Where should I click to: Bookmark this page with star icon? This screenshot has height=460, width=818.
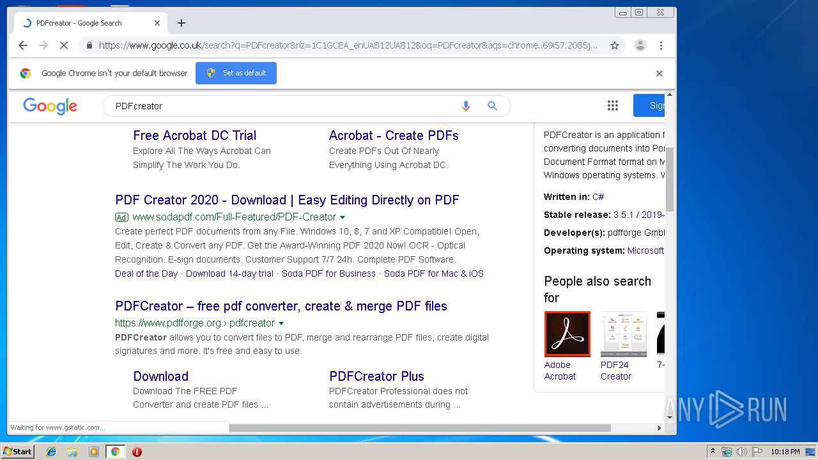coord(615,45)
